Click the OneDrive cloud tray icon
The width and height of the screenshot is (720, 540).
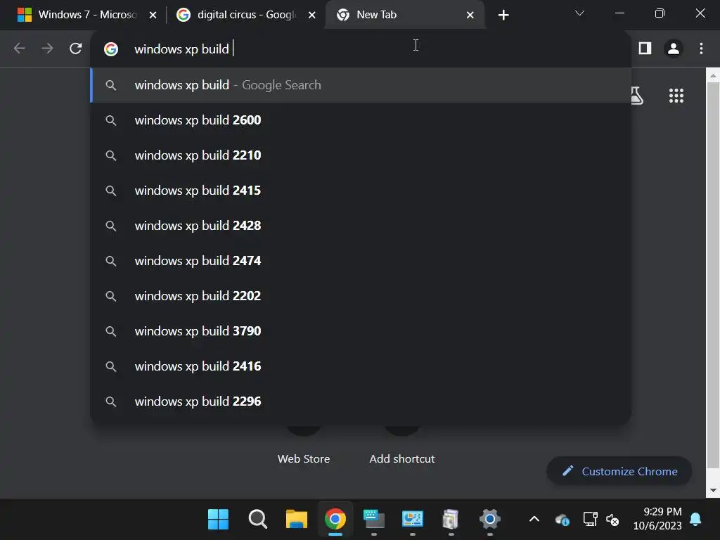tap(562, 520)
